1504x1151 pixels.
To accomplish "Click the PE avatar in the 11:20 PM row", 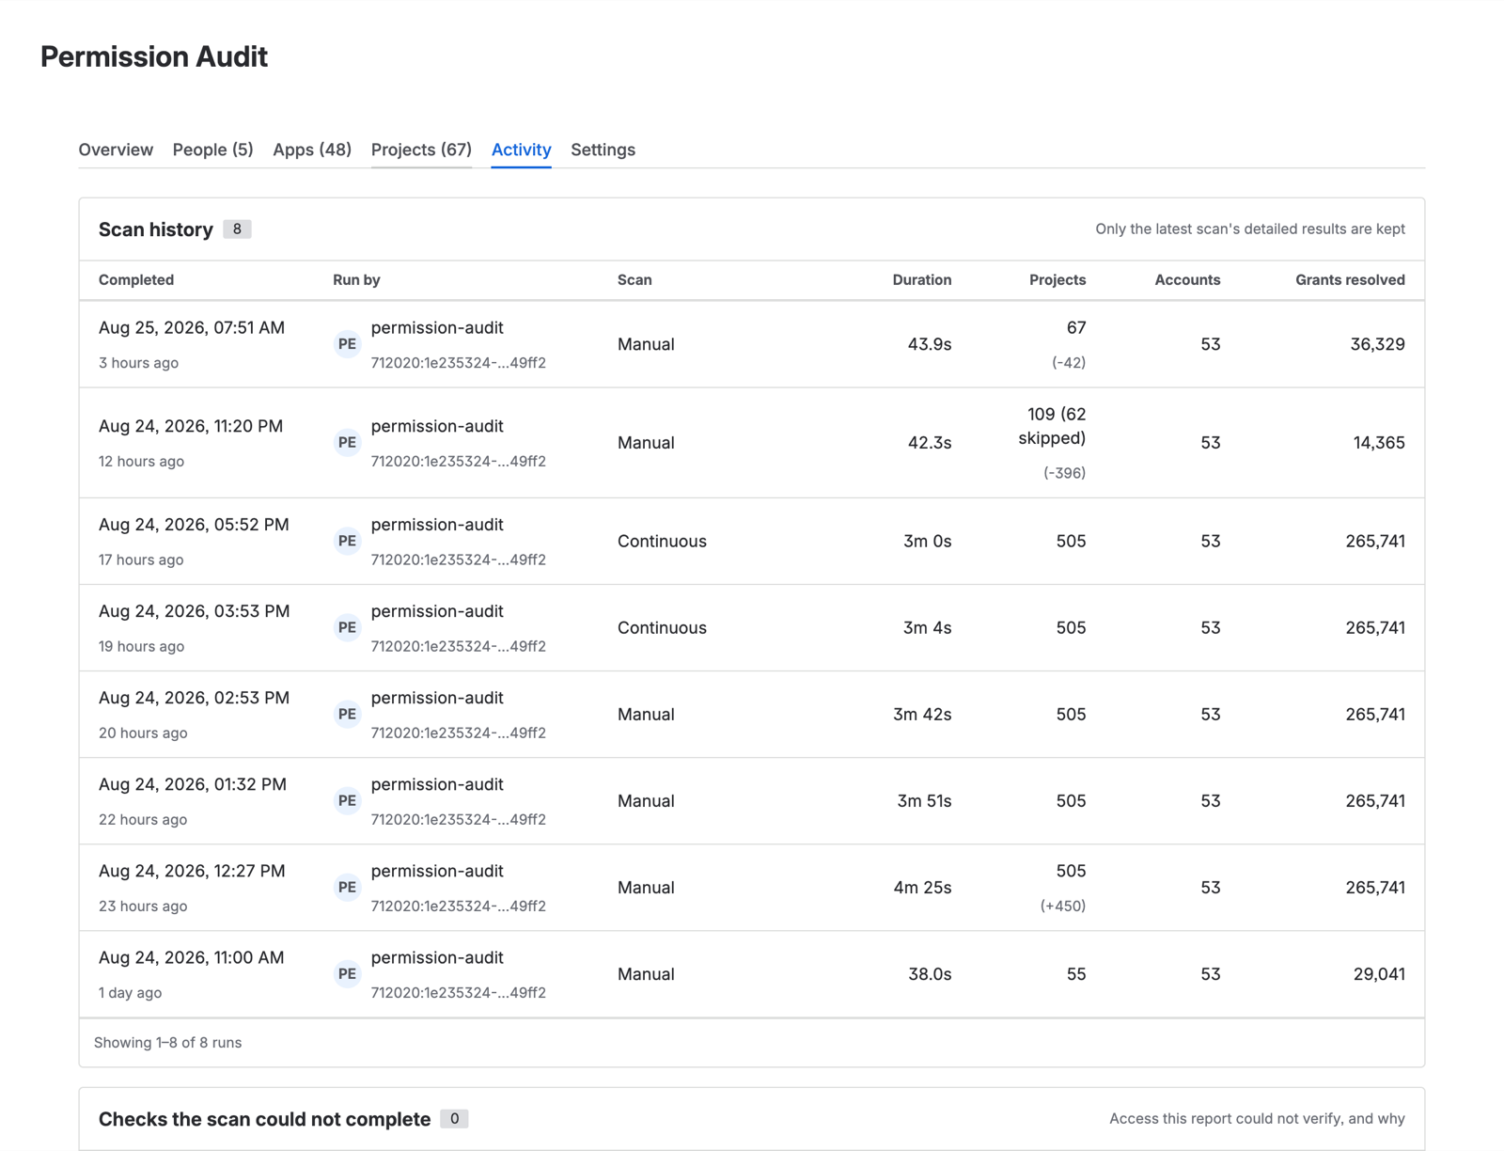I will pos(347,443).
